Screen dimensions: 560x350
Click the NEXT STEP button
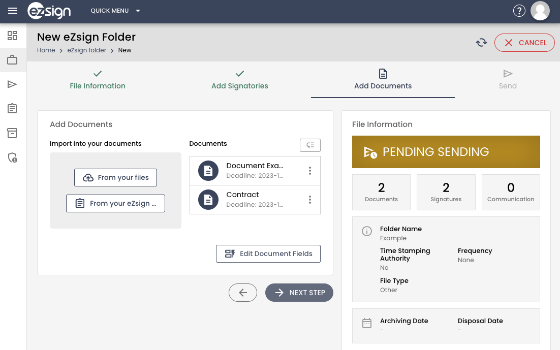click(x=299, y=293)
